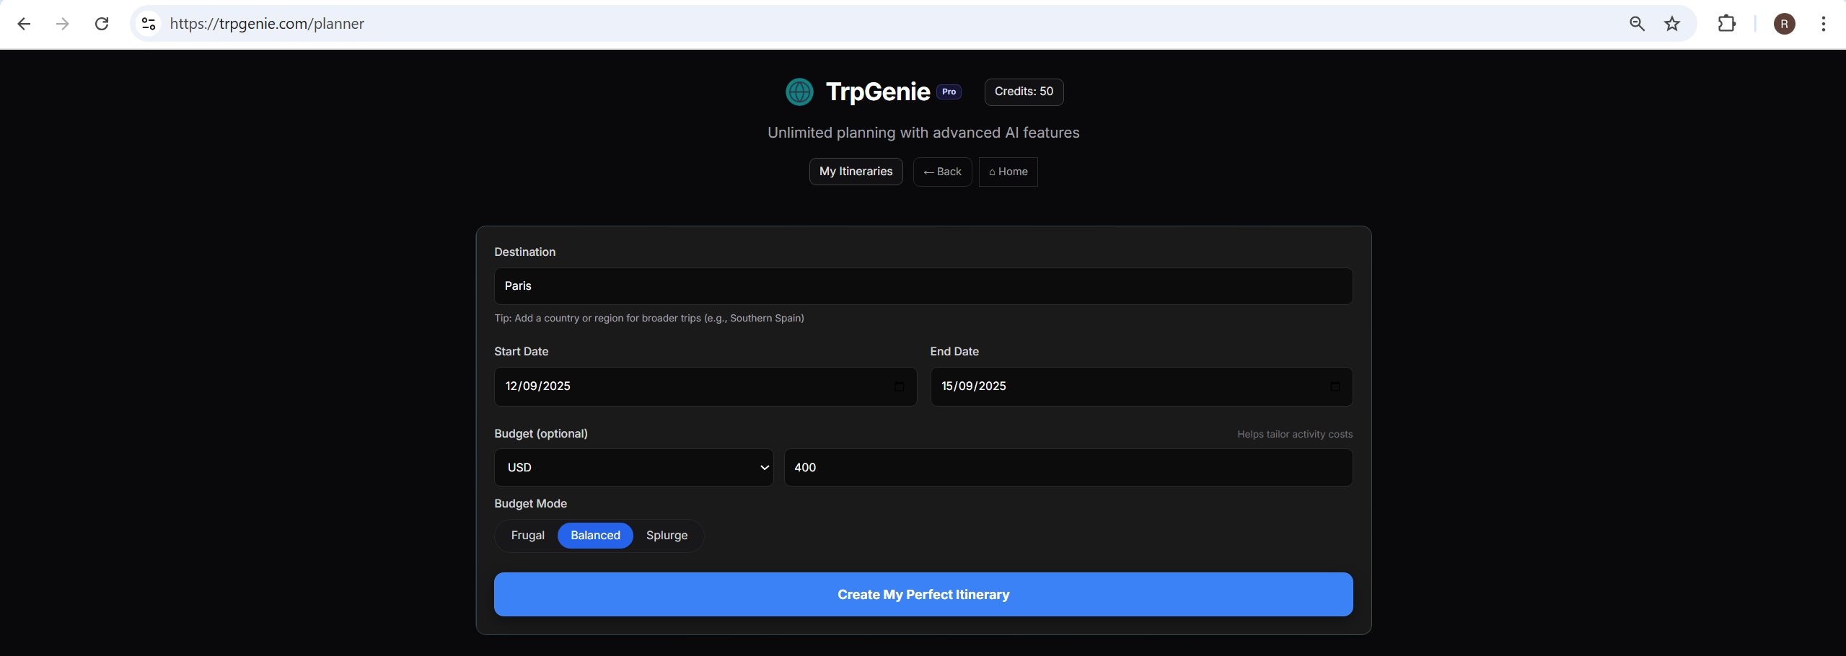
Task: Click the Credits: 50 indicator
Action: pyautogui.click(x=1024, y=92)
